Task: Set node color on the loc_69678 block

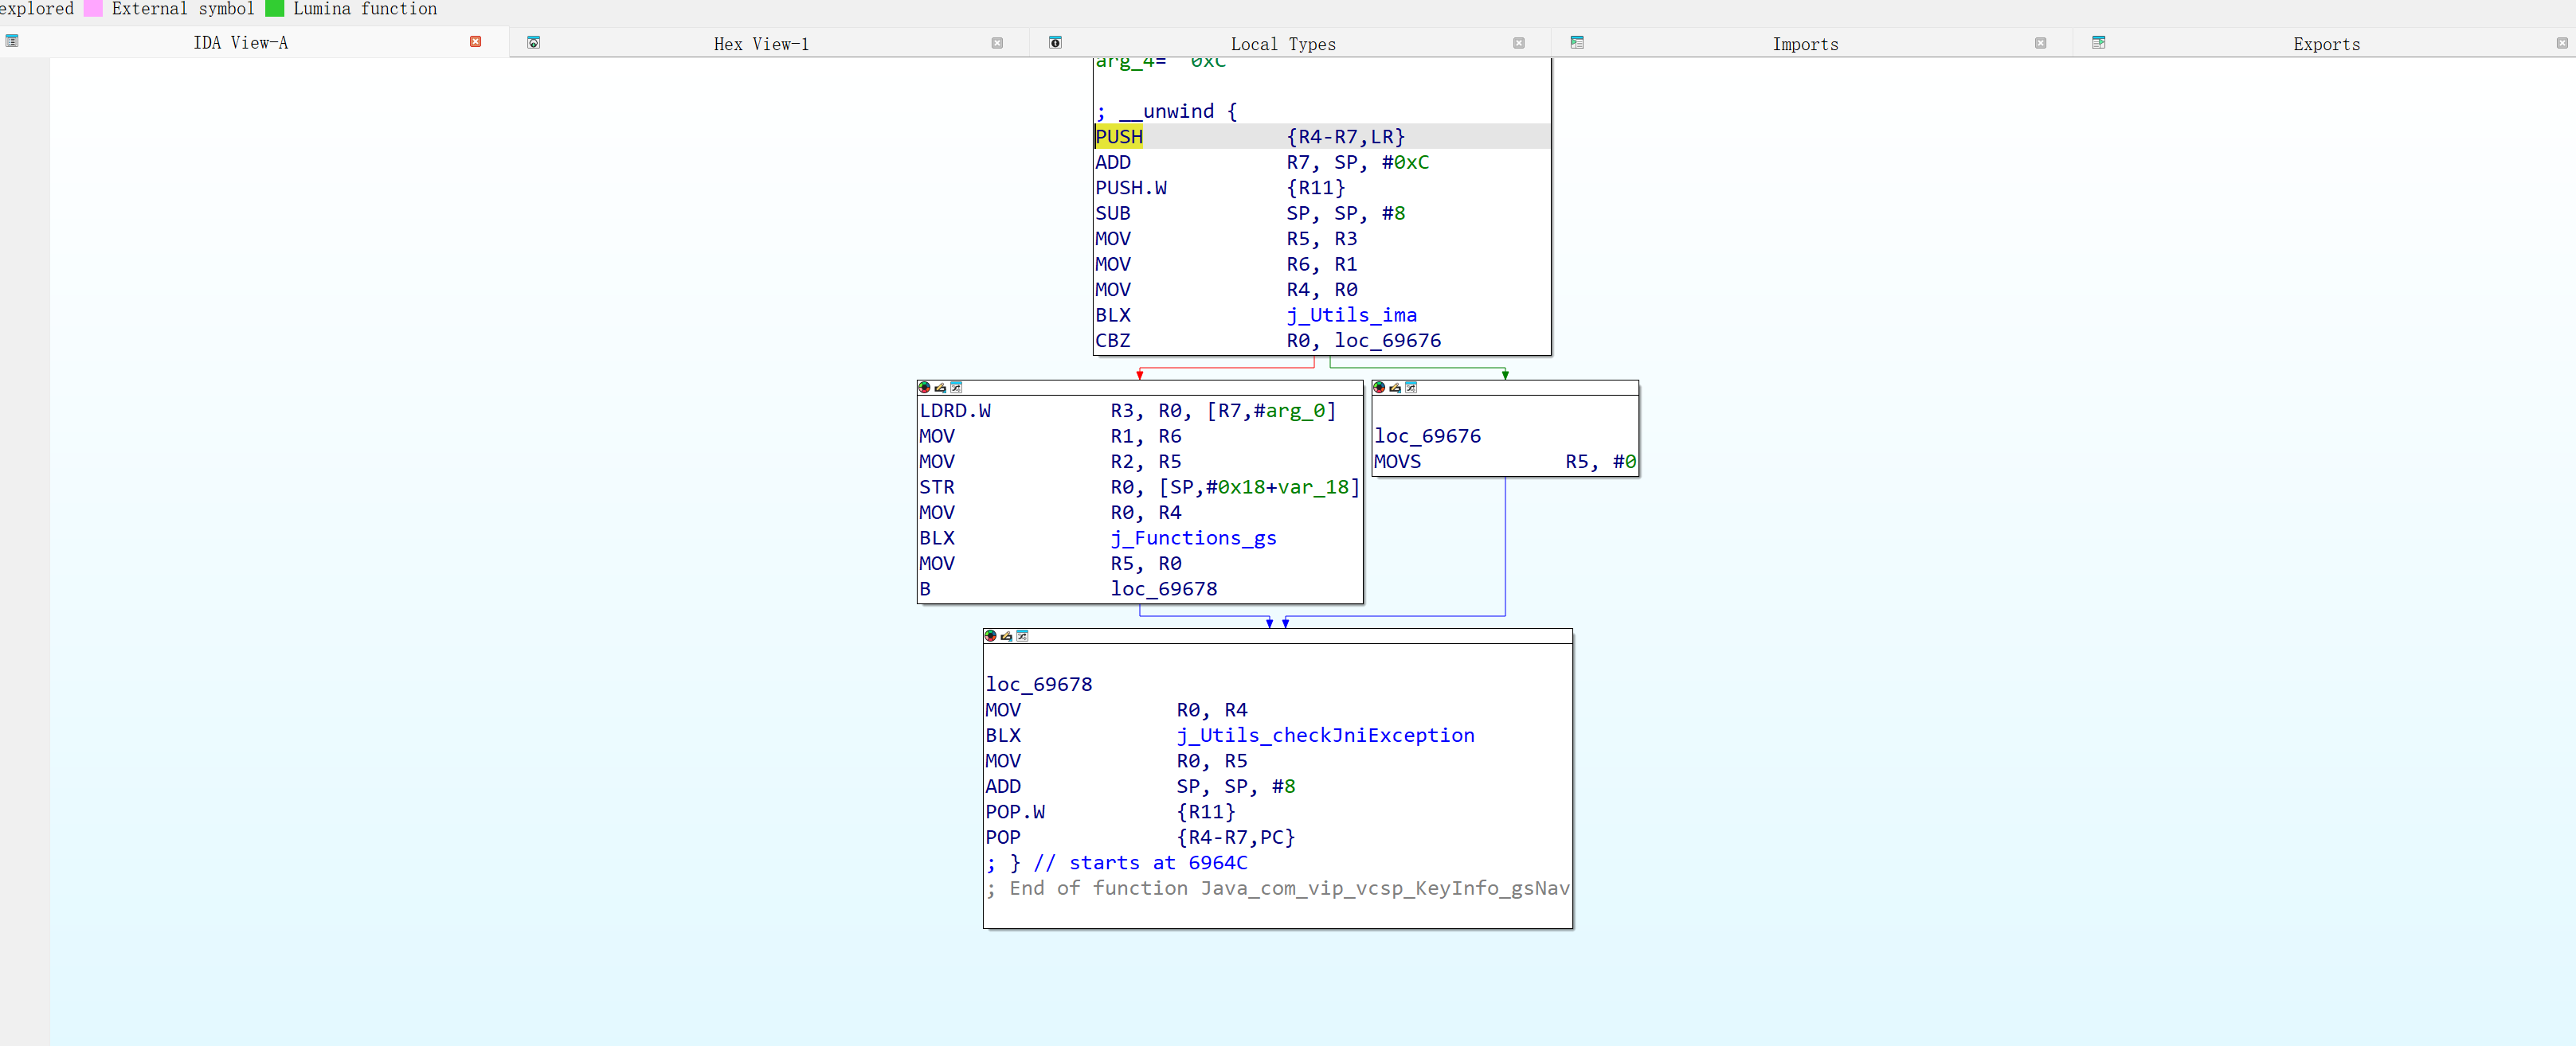Action: tap(991, 636)
